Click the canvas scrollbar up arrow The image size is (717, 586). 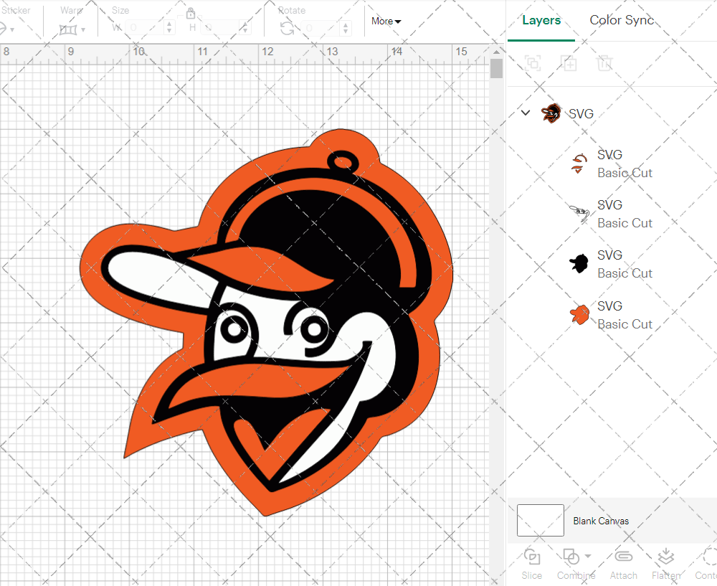[x=496, y=52]
